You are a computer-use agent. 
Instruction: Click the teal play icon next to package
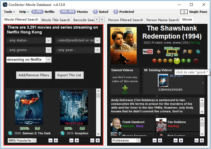pyautogui.click(x=198, y=52)
